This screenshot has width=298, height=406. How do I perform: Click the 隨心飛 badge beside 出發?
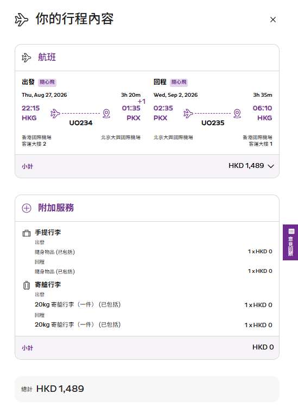pos(47,82)
